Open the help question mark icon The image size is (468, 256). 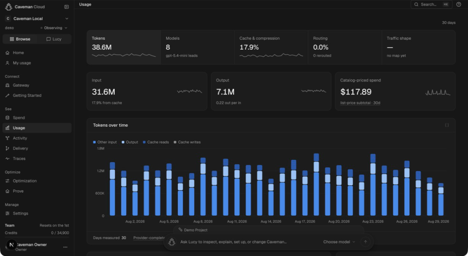pyautogui.click(x=459, y=4)
